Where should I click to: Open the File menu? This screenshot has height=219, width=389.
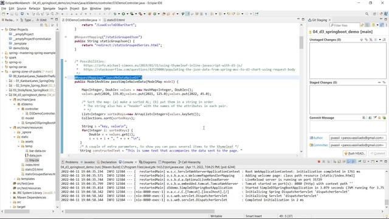4,9
